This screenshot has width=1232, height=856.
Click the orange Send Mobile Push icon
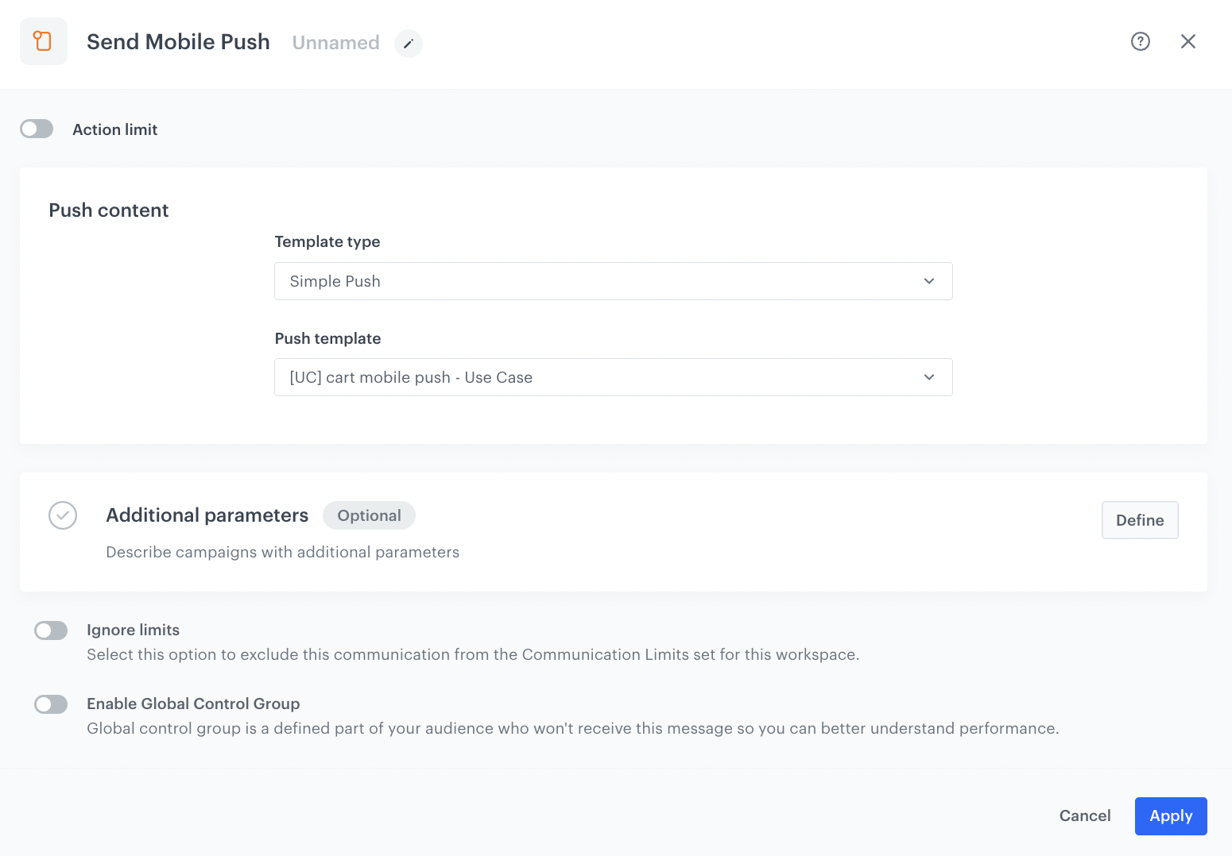pyautogui.click(x=44, y=40)
